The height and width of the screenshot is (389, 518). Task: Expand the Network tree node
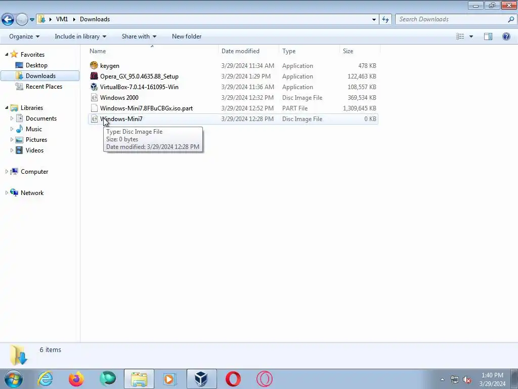(7, 192)
